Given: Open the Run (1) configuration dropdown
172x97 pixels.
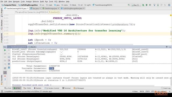Looking at the screenshot, I should click(136, 5).
